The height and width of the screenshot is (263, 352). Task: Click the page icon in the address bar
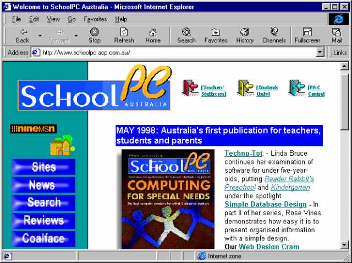(36, 53)
